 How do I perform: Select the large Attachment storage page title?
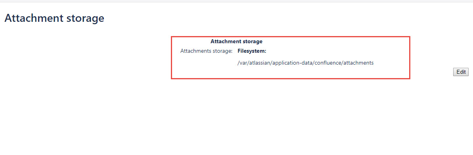pyautogui.click(x=54, y=18)
